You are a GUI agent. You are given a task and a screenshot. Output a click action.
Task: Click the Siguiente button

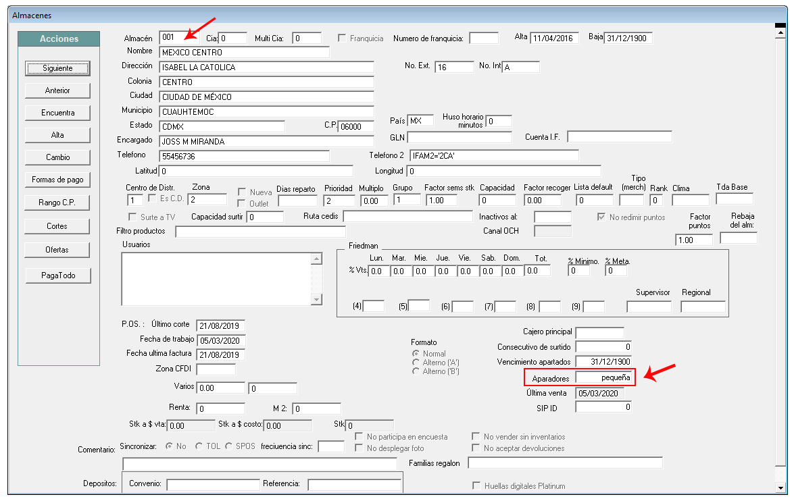pyautogui.click(x=57, y=68)
